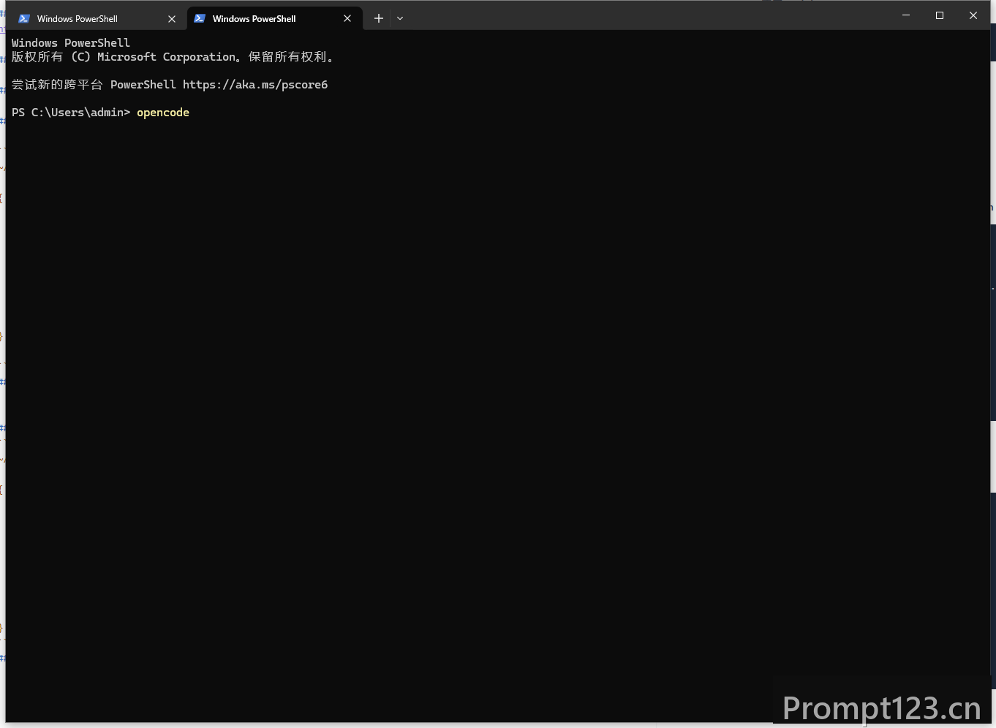Open a new terminal tab
The height and width of the screenshot is (728, 996).
379,18
